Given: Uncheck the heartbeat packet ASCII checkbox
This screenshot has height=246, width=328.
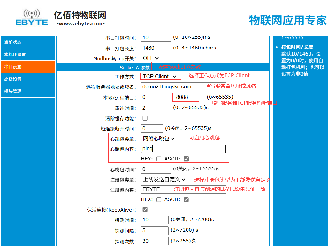Looking at the screenshot, I should click(186, 159).
